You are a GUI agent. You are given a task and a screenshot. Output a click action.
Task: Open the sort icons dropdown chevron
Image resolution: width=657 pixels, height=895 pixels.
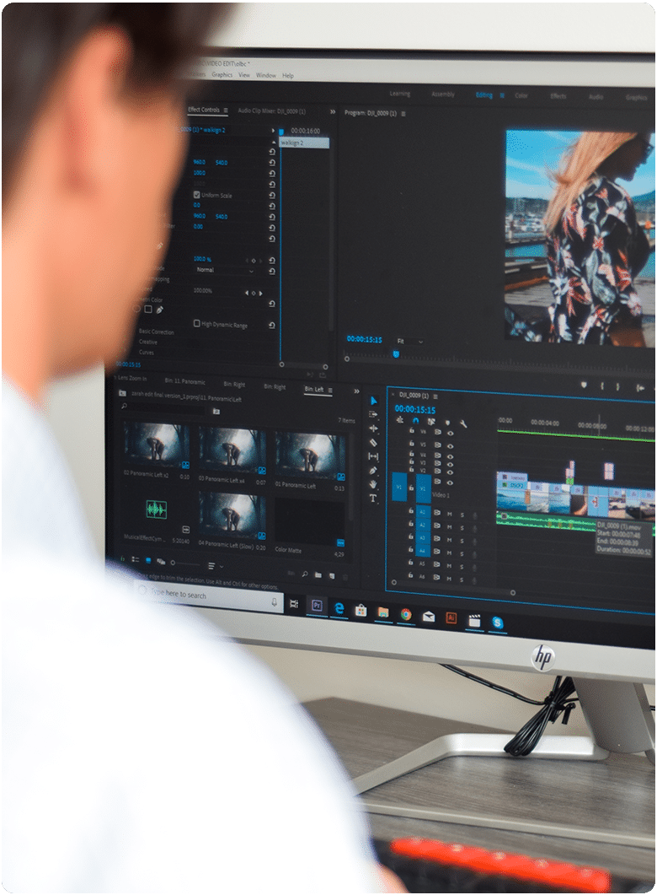tap(222, 566)
